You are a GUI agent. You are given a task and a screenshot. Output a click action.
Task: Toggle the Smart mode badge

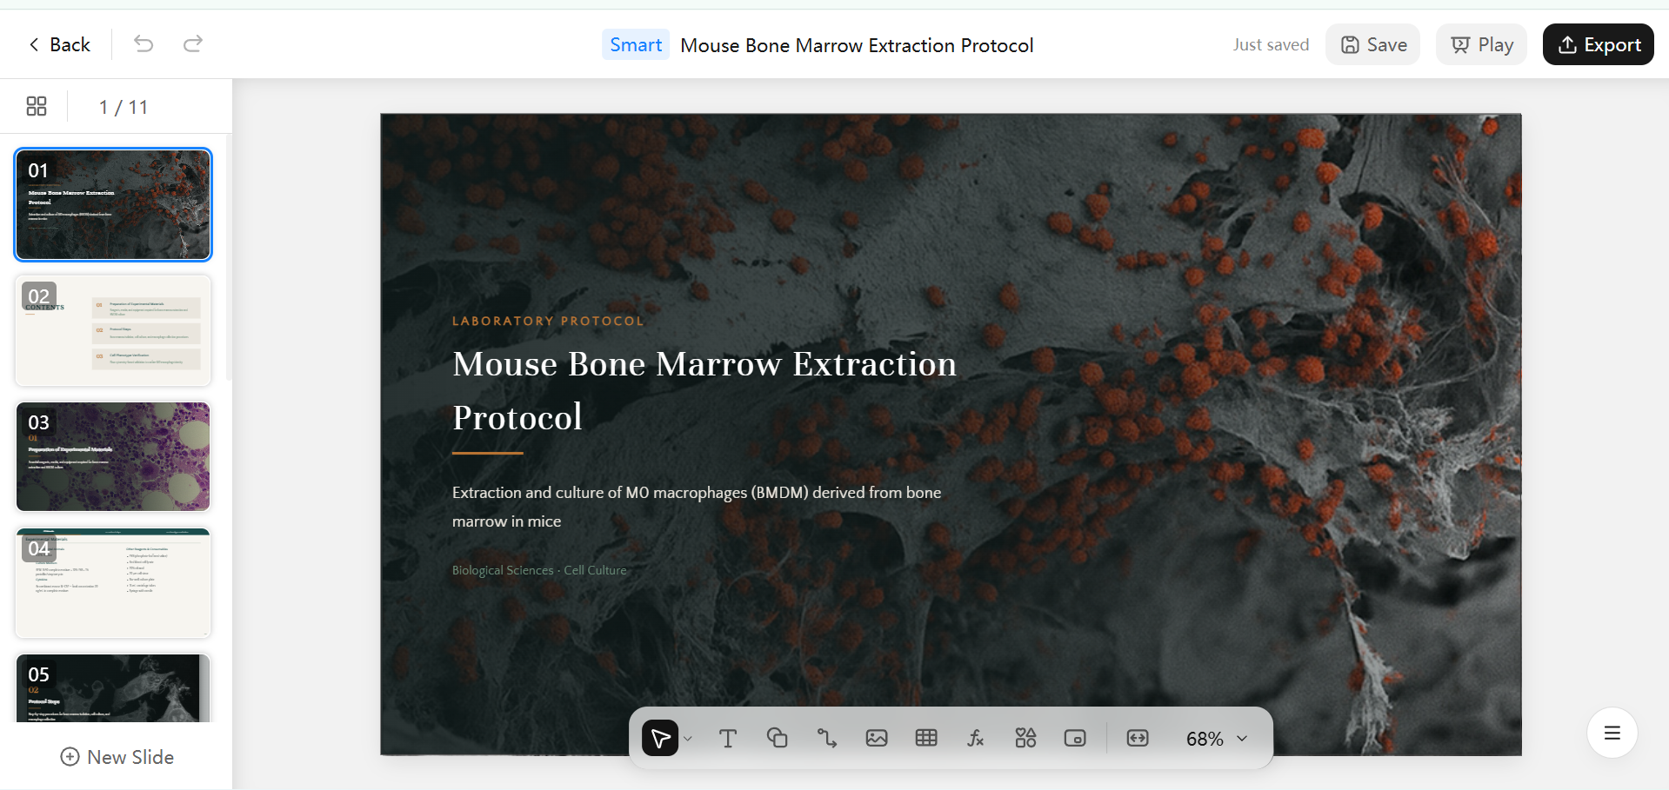pyautogui.click(x=636, y=44)
